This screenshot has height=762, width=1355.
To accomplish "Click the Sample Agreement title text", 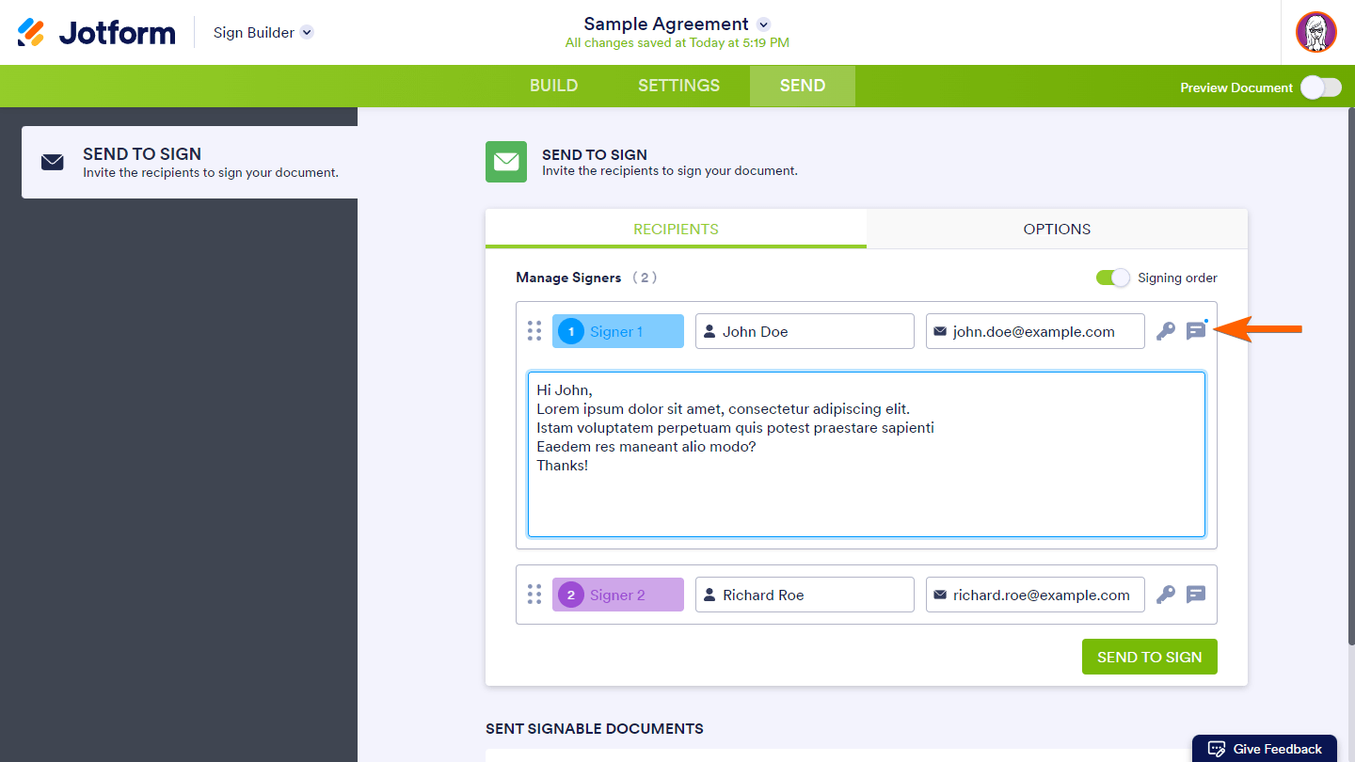I will coord(666,24).
